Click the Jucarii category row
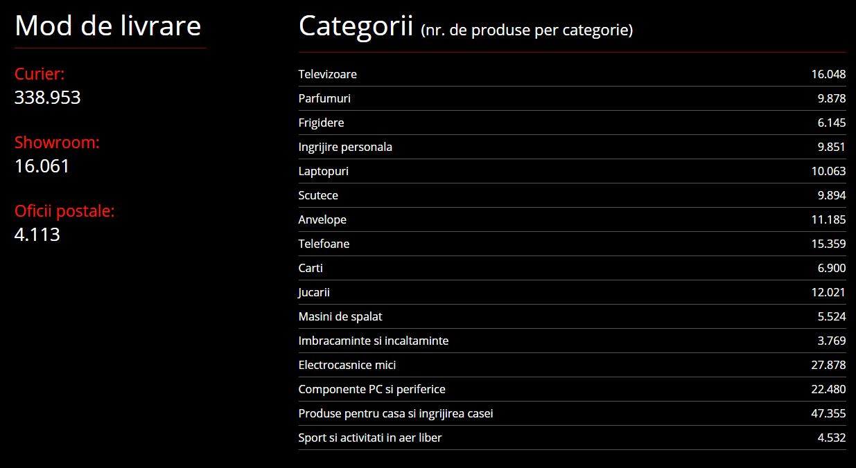Viewport: 856px width, 468px height. (572, 292)
